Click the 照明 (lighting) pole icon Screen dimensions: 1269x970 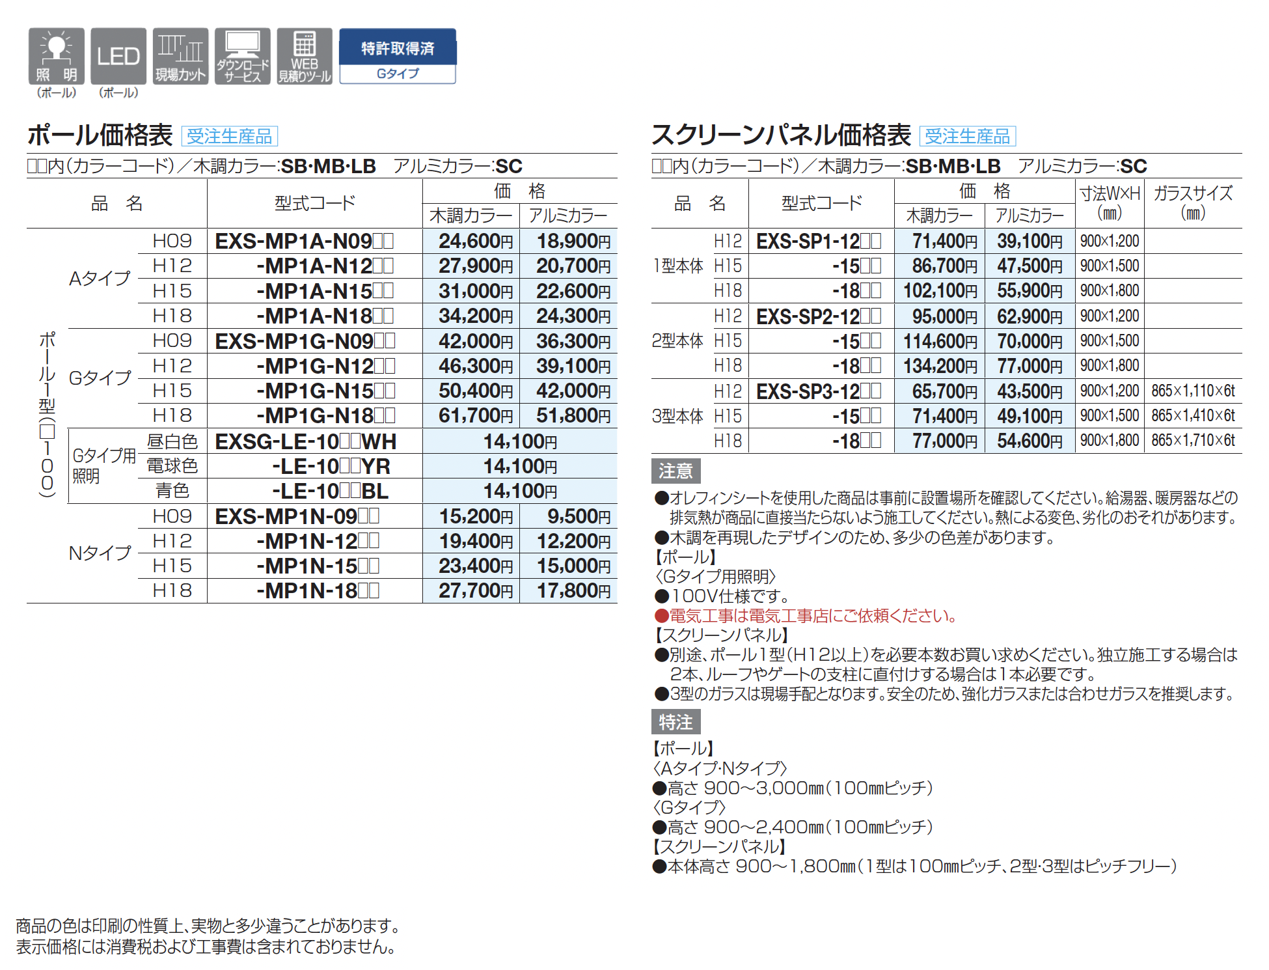pos(57,56)
